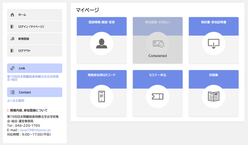Choose ログアウト in the sidebar
Image resolution: width=248 pixels, height=145 pixels.
coord(35,51)
